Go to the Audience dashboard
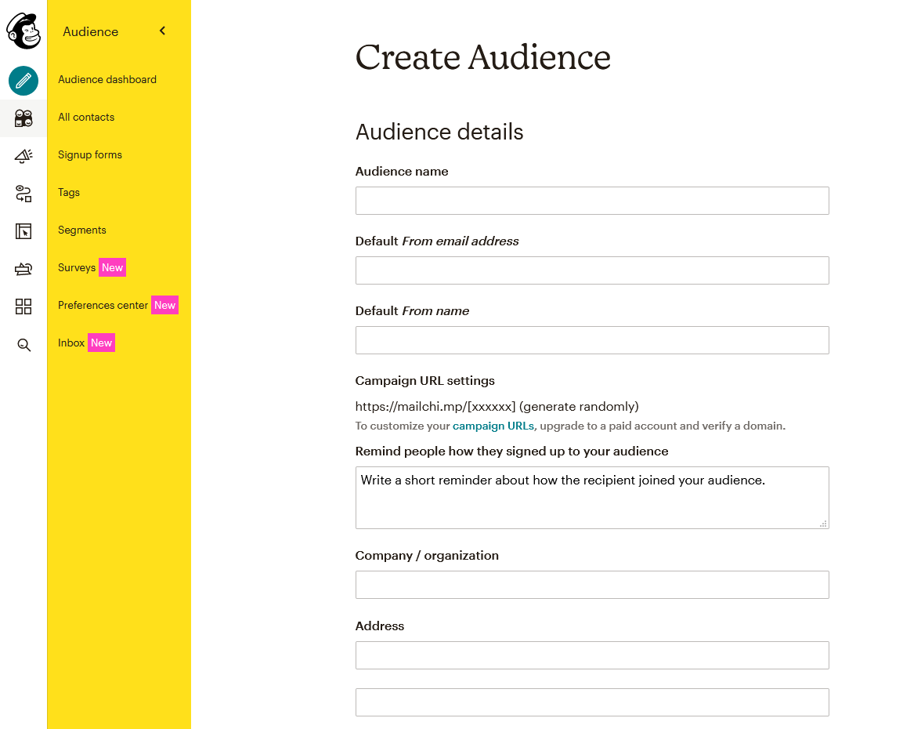The image size is (903, 729). pyautogui.click(x=107, y=79)
